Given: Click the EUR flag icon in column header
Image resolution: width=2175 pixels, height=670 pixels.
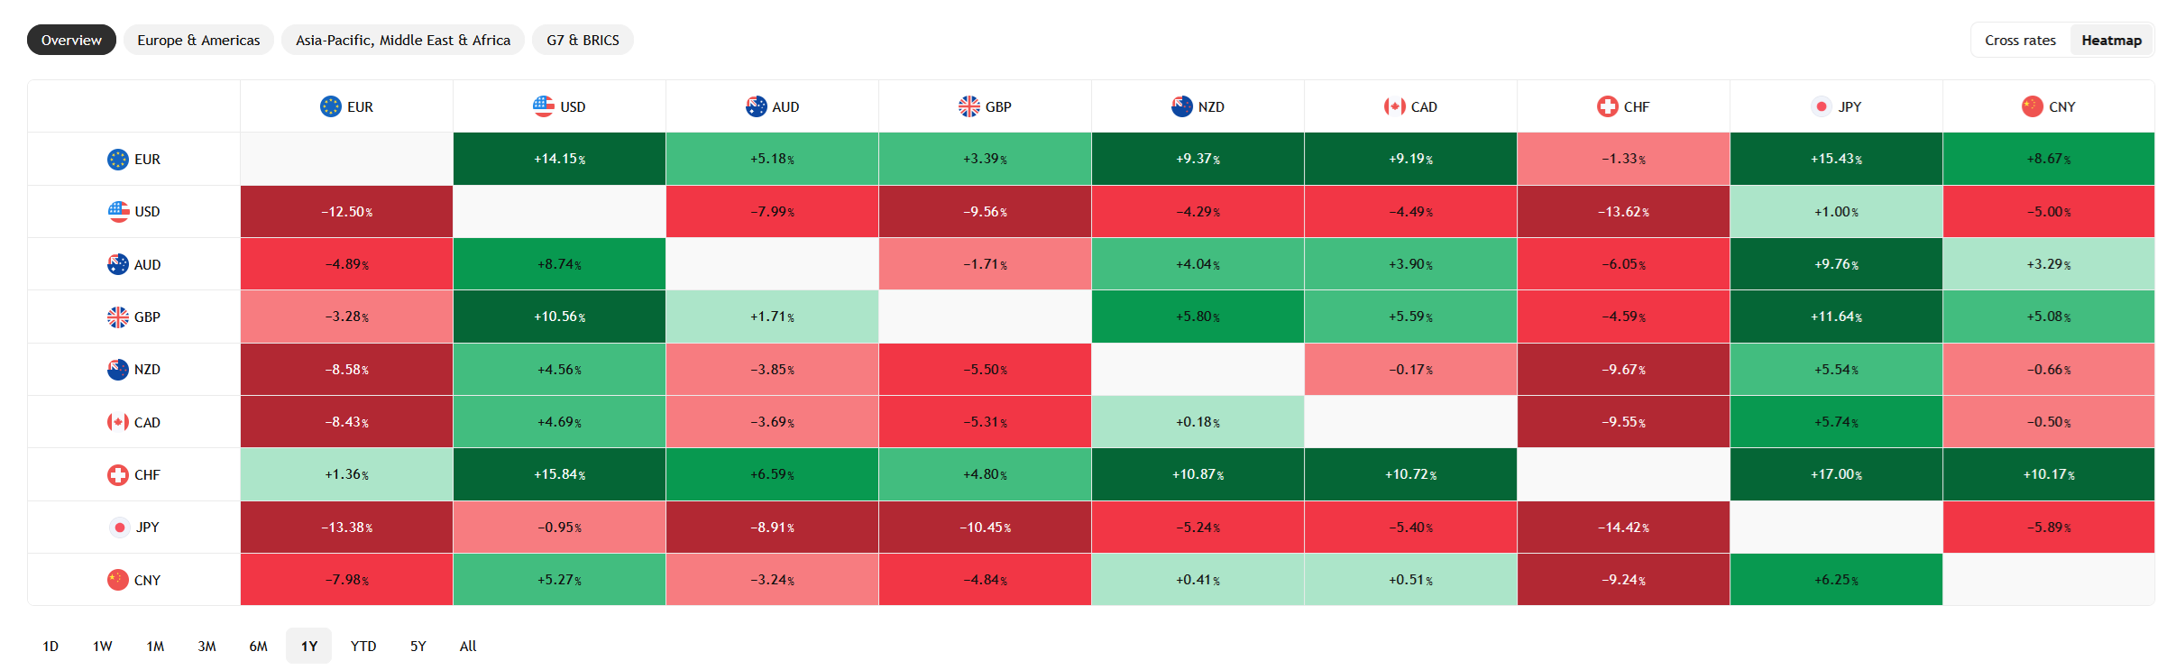Looking at the screenshot, I should pyautogui.click(x=331, y=106).
